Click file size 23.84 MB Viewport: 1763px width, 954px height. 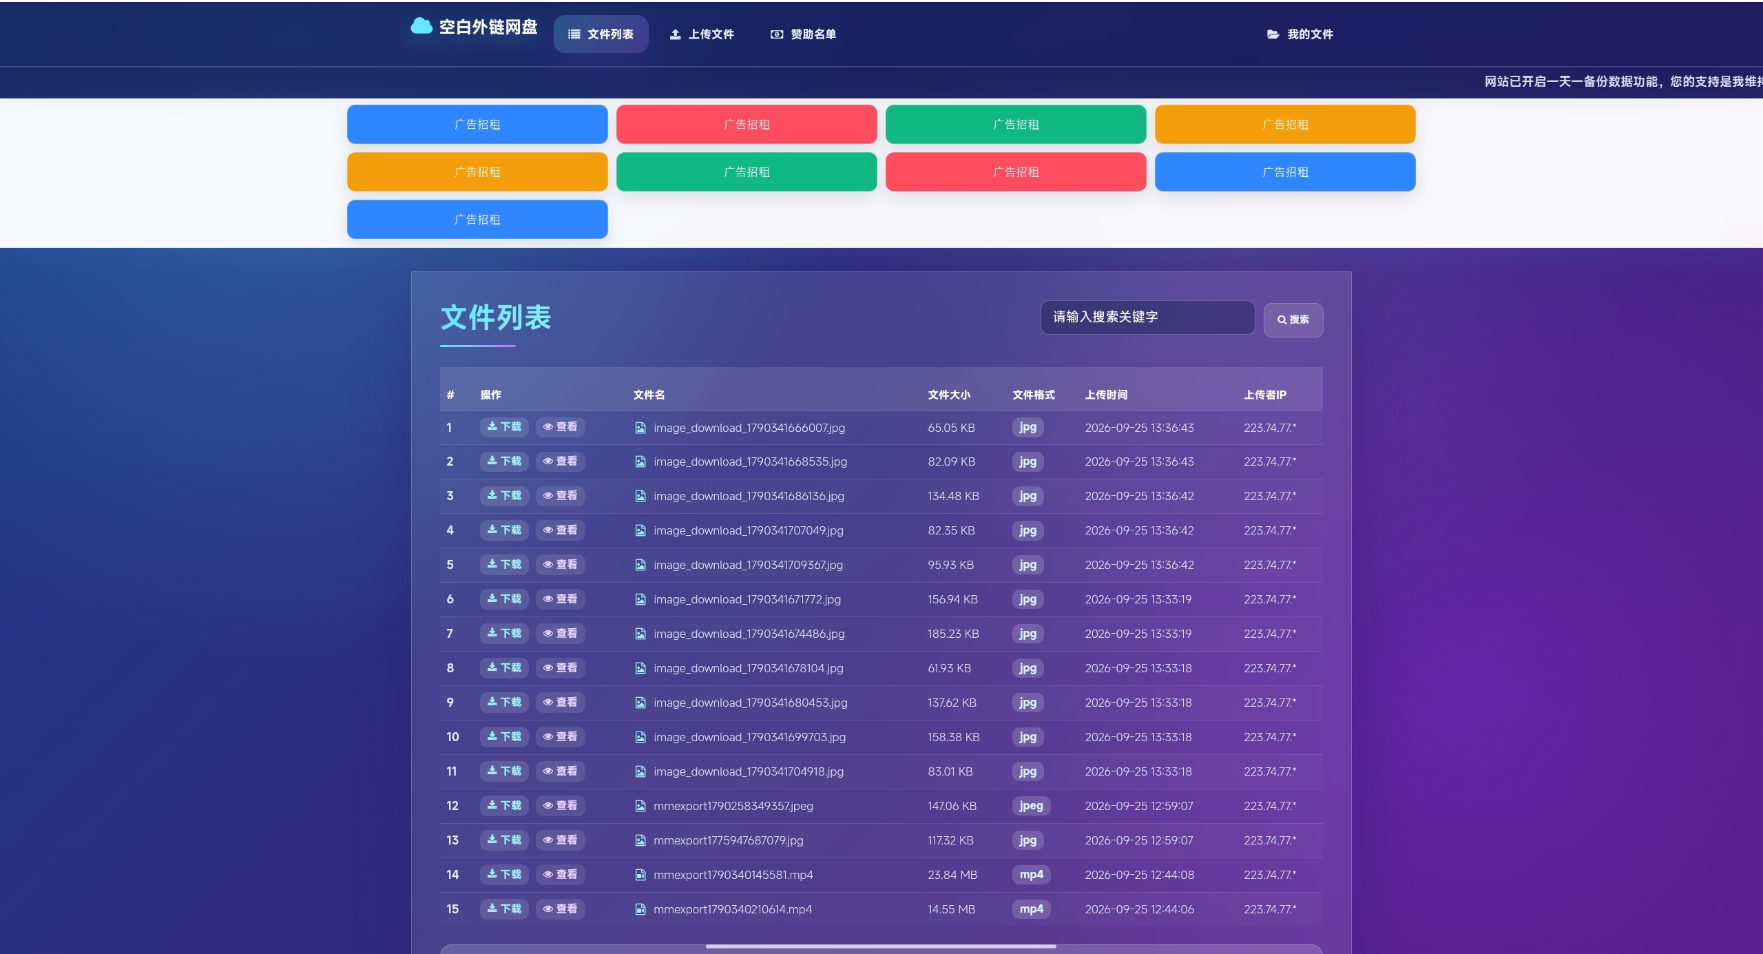(952, 875)
